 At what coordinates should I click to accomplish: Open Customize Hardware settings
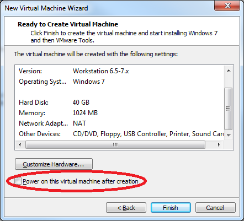point(54,164)
